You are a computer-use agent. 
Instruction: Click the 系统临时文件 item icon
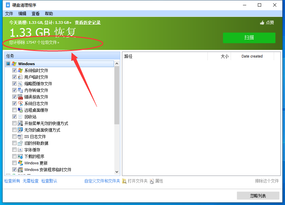click(x=20, y=70)
